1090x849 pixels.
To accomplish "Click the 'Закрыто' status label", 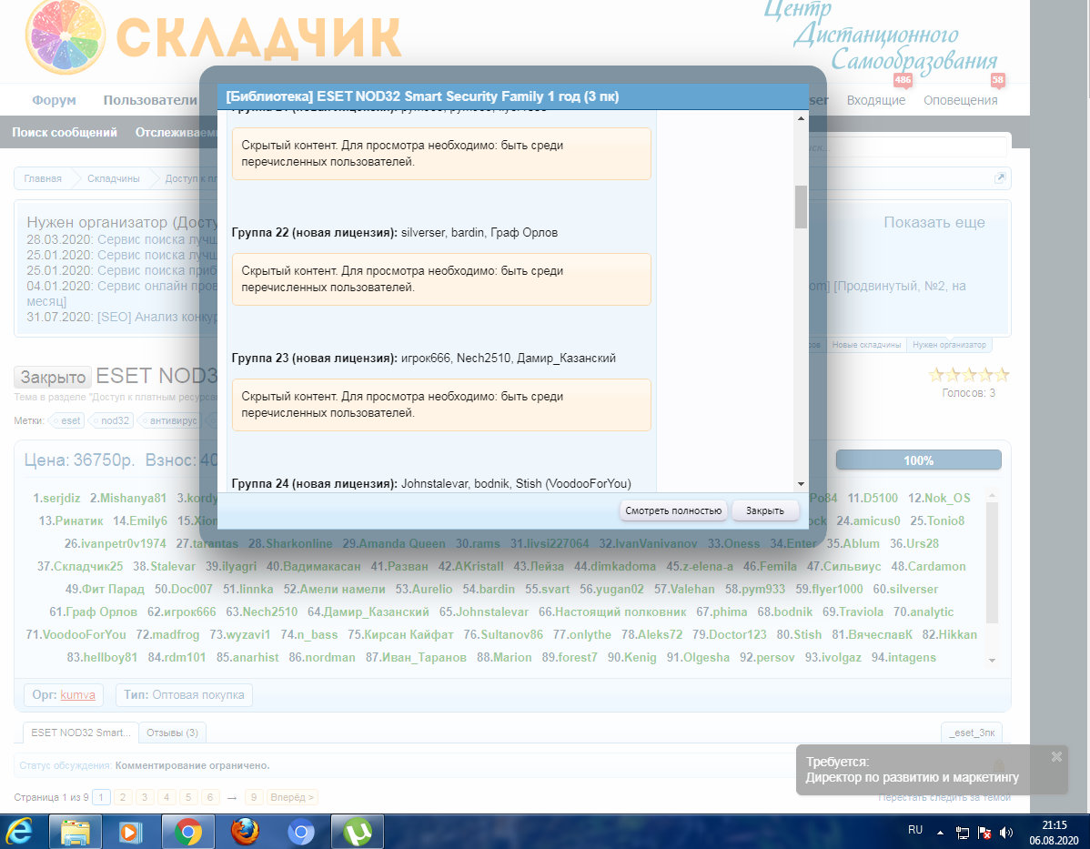I will (53, 377).
